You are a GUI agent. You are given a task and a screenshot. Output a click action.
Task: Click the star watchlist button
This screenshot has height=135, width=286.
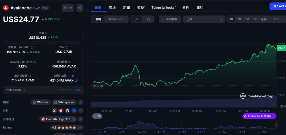click(68, 8)
